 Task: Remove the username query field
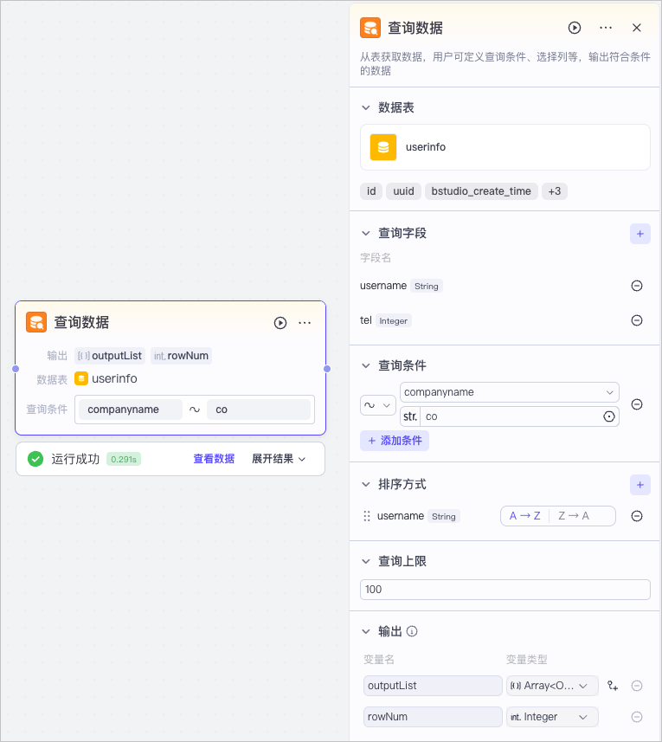[x=636, y=286]
